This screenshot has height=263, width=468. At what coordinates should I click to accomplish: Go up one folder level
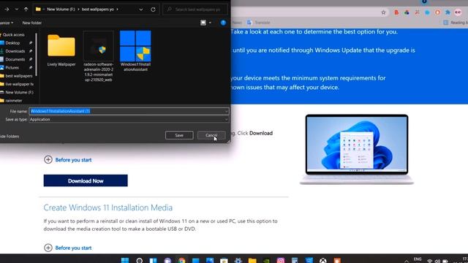pyautogui.click(x=26, y=9)
